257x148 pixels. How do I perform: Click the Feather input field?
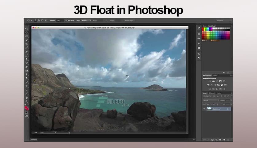(x=60, y=20)
